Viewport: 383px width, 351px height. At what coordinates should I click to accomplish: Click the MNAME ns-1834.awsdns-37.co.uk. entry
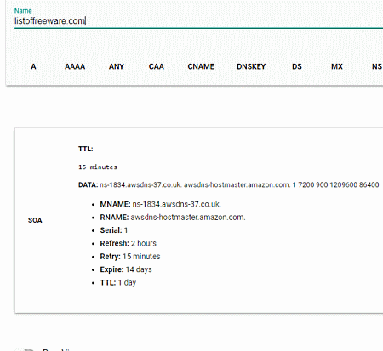(x=160, y=204)
